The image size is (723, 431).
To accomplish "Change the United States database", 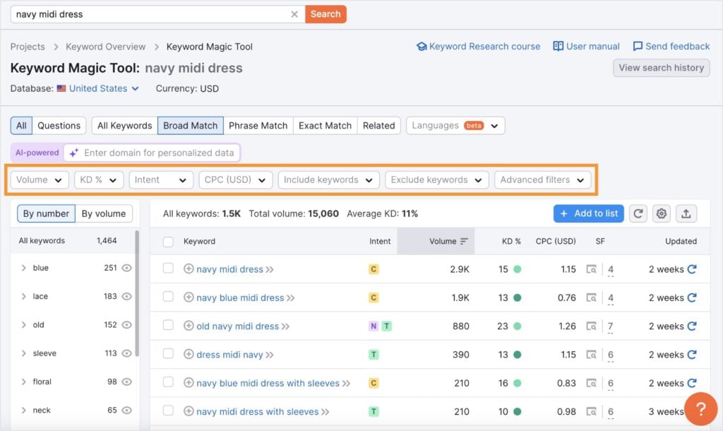I will click(97, 88).
